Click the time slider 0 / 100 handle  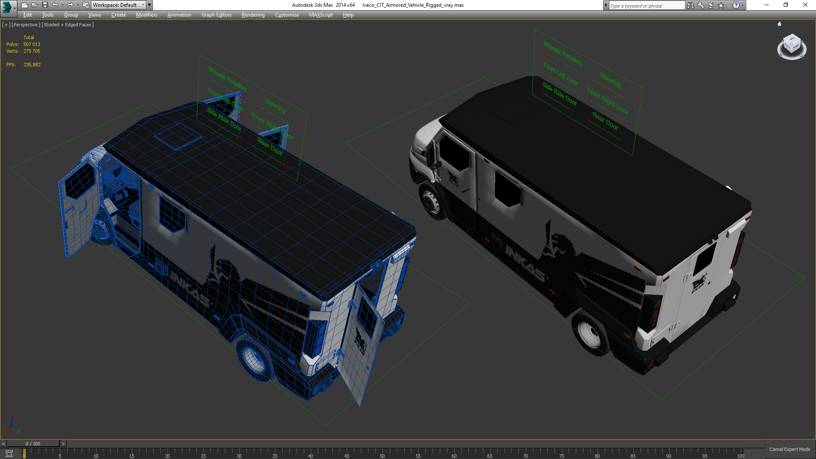(33, 444)
